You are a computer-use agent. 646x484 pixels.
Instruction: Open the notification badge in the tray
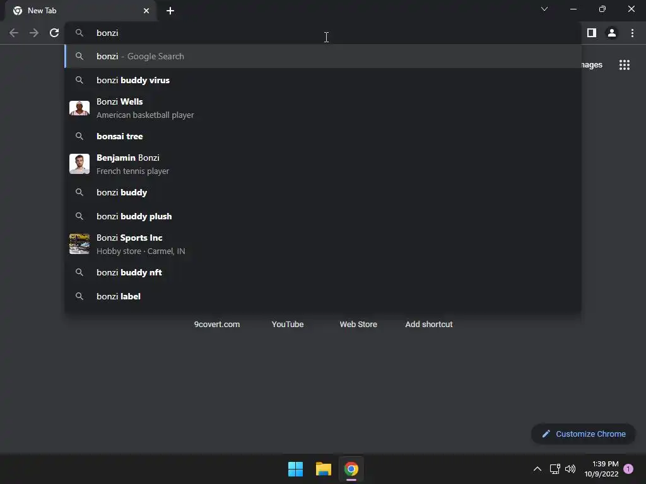(628, 469)
